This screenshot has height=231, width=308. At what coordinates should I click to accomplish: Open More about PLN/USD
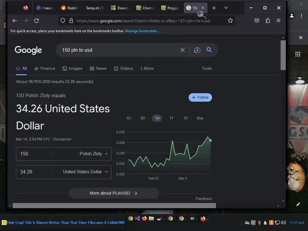coord(114,193)
